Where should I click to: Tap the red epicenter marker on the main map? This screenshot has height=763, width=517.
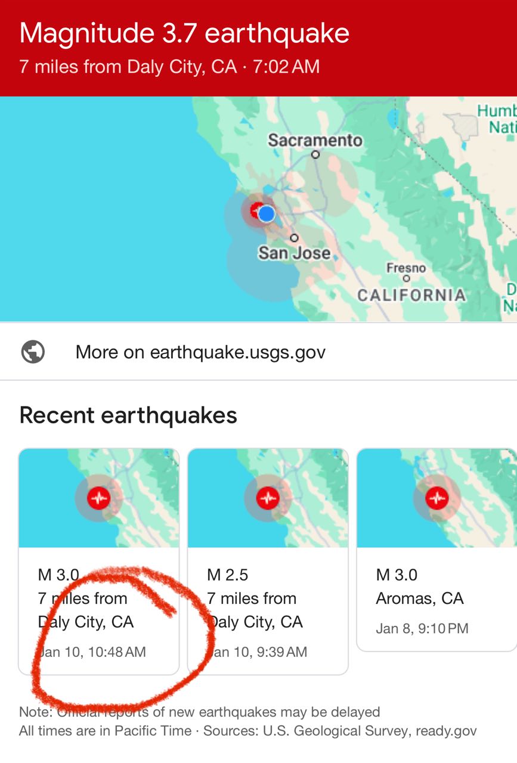coord(256,210)
